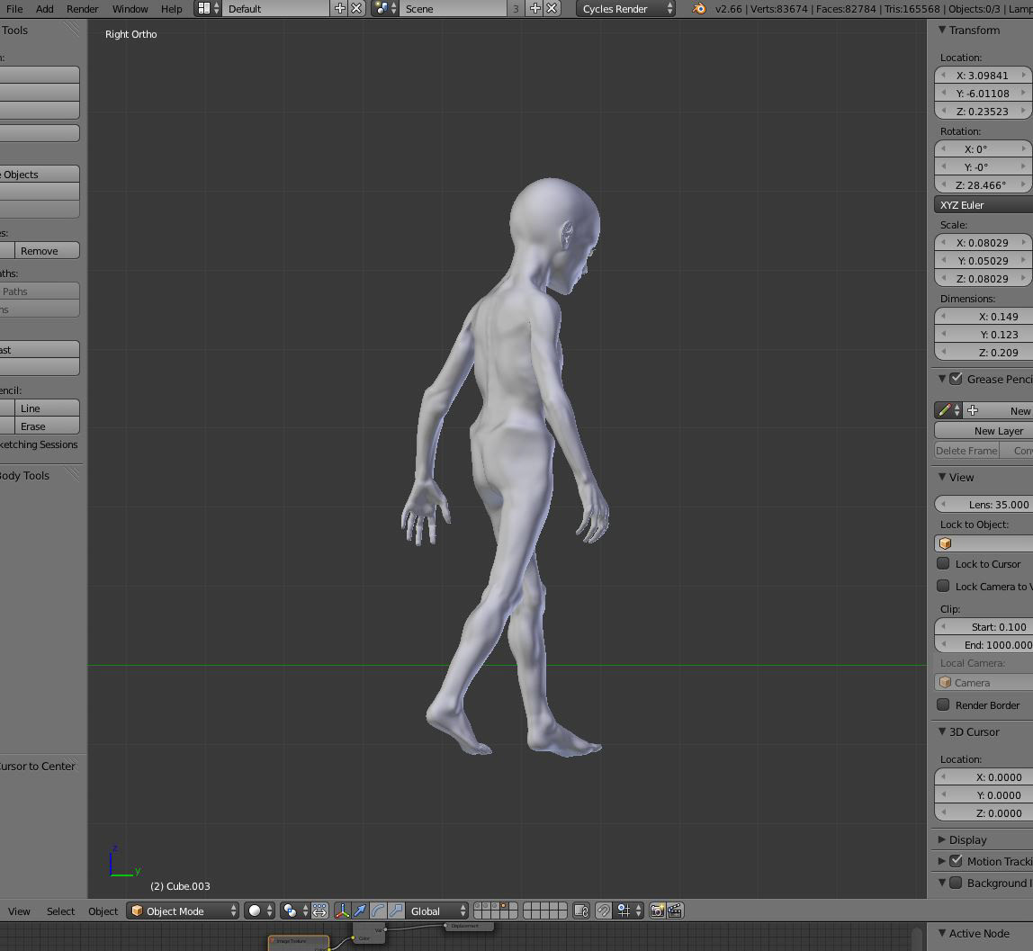Toggle lock camera and layers to scene
The image size is (1033, 951).
click(x=581, y=911)
